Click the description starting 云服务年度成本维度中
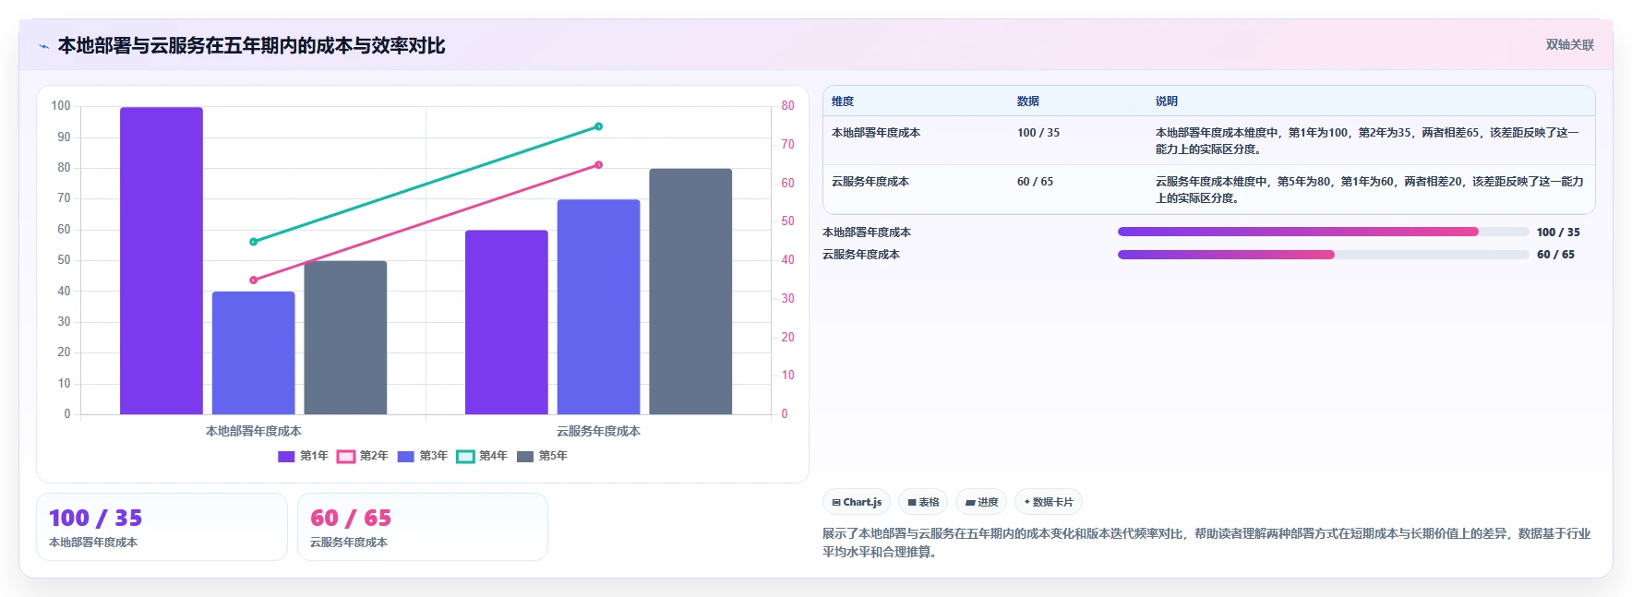Screen dimensions: 1632x597 [x=1369, y=190]
